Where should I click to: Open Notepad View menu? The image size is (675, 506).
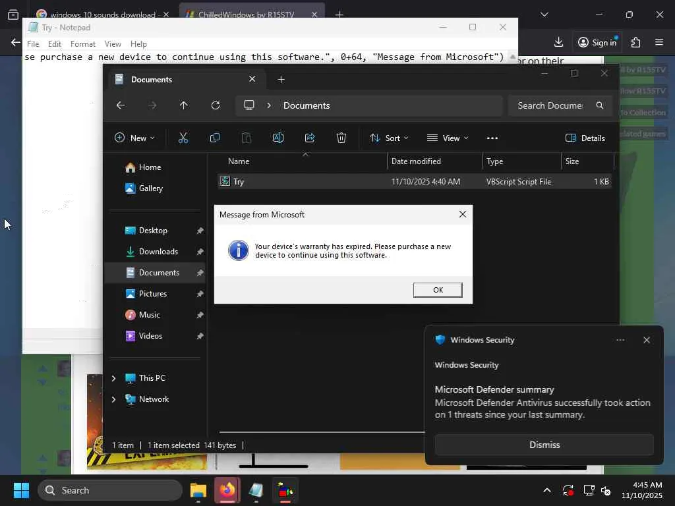tap(113, 44)
